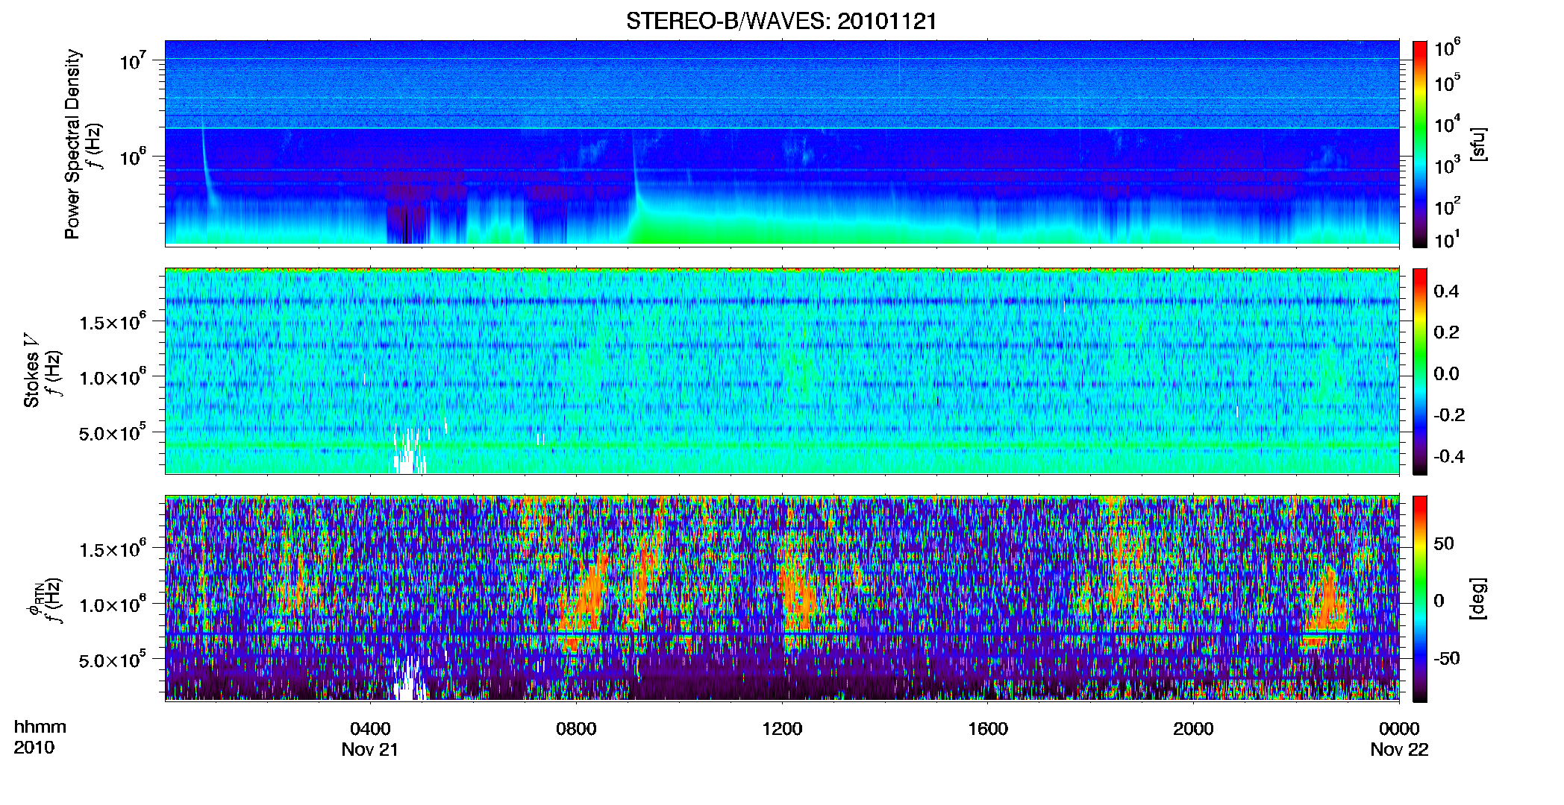The width and height of the screenshot is (1564, 805).
Task: Click the φRTN axis label
Action: point(34,600)
